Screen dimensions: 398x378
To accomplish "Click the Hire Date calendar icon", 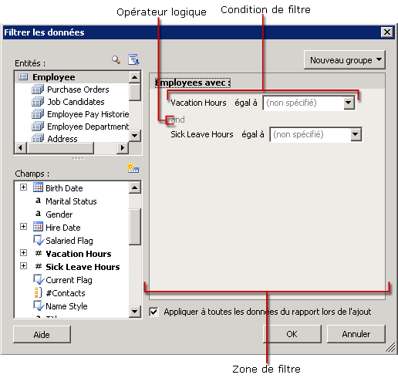I will click(38, 227).
